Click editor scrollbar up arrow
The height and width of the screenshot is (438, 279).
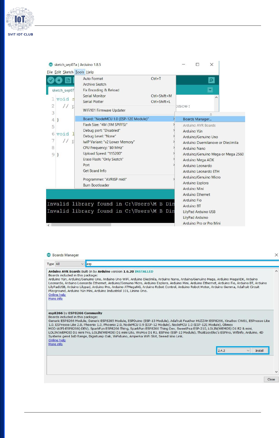coord(216,97)
